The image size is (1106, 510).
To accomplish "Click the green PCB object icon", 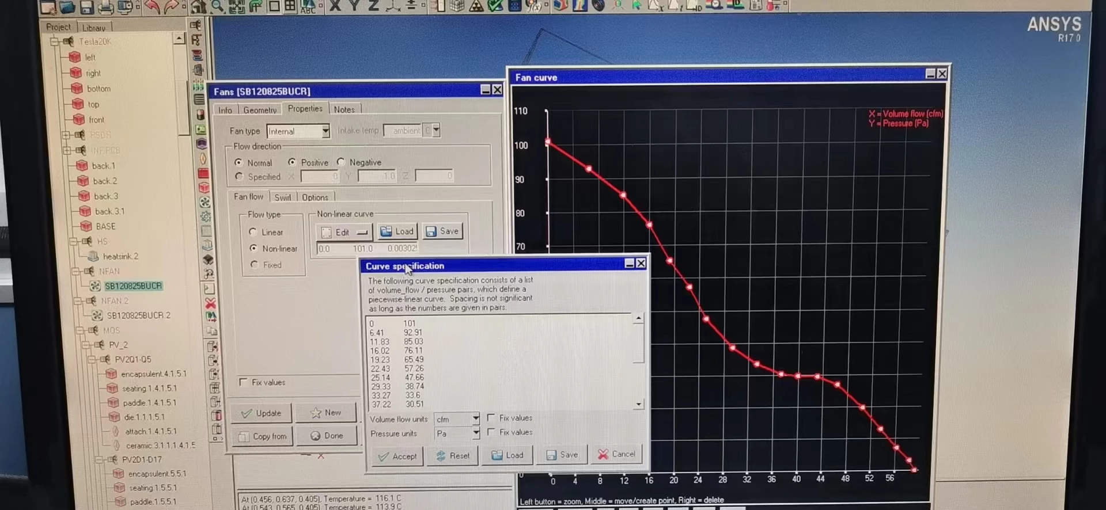I will tap(201, 129).
